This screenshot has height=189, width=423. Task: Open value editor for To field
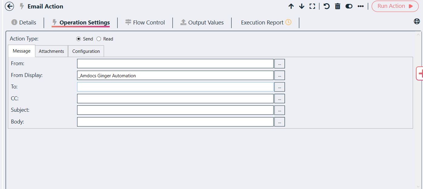click(x=280, y=87)
